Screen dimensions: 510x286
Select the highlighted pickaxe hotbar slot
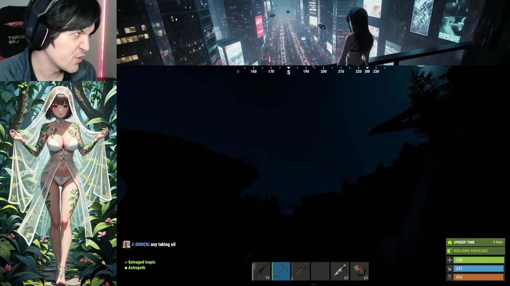pos(281,271)
